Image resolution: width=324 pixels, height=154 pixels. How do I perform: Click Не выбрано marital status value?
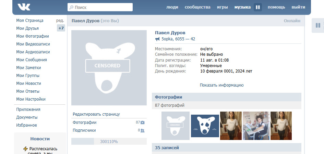(212, 54)
